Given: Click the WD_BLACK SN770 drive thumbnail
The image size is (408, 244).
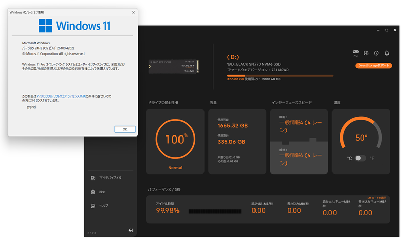Looking at the screenshot, I should (174, 66).
